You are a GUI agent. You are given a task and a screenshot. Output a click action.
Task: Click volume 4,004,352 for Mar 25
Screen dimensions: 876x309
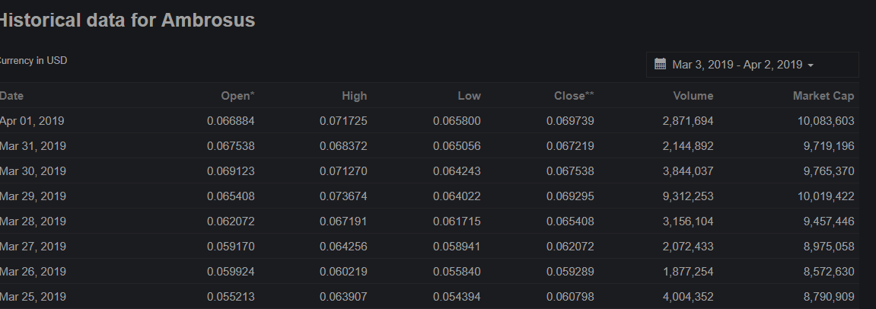[688, 297]
